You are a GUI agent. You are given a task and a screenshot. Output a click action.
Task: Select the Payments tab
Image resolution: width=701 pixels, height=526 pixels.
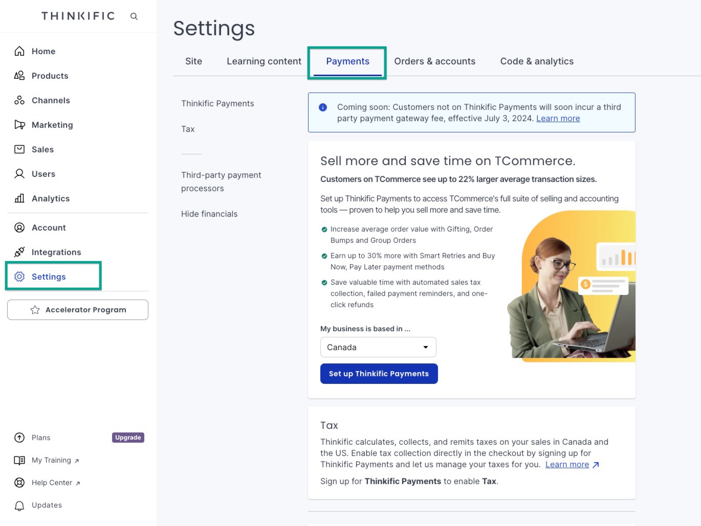point(347,61)
